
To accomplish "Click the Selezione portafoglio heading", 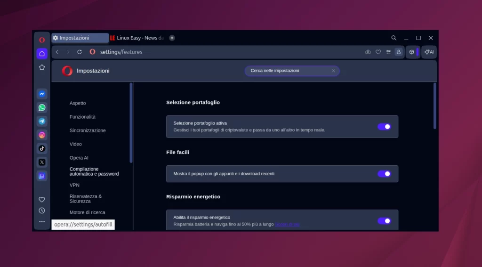I will pos(193,103).
